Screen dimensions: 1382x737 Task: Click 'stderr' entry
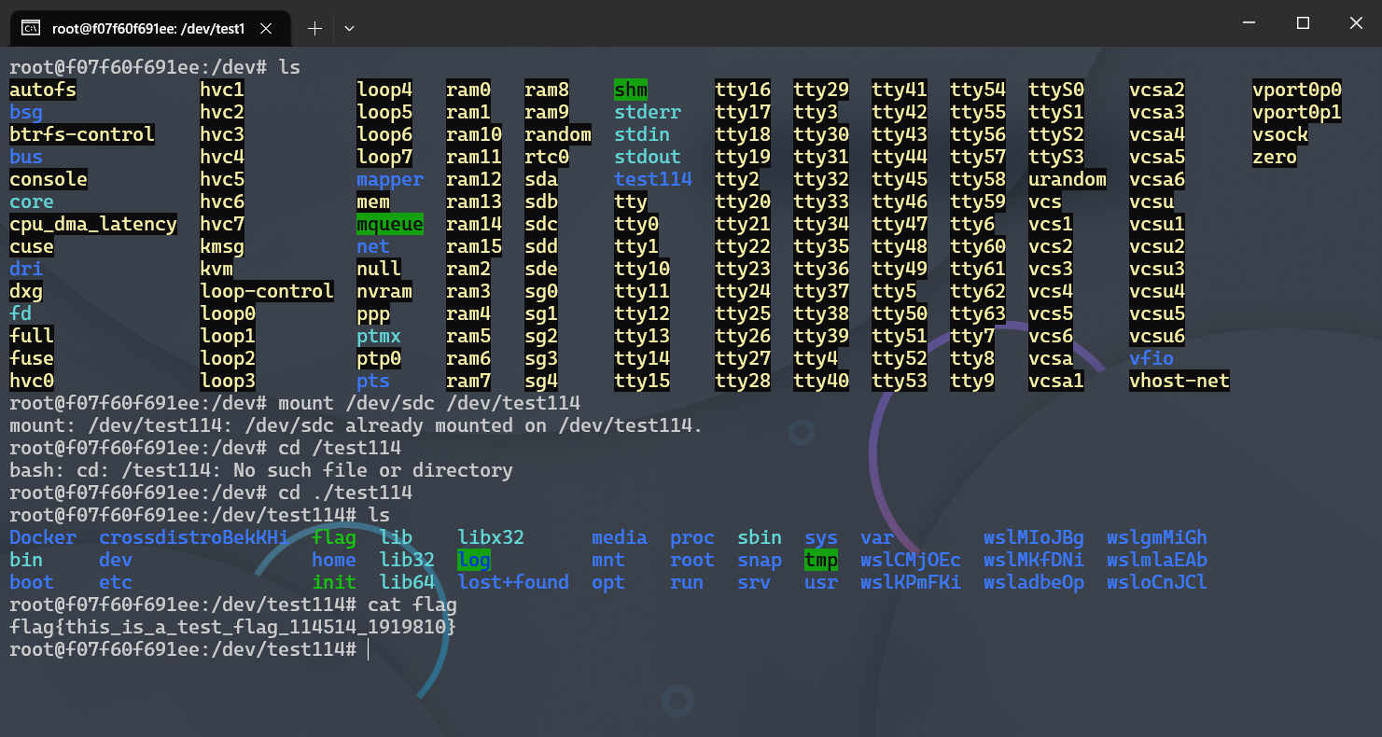pos(648,112)
